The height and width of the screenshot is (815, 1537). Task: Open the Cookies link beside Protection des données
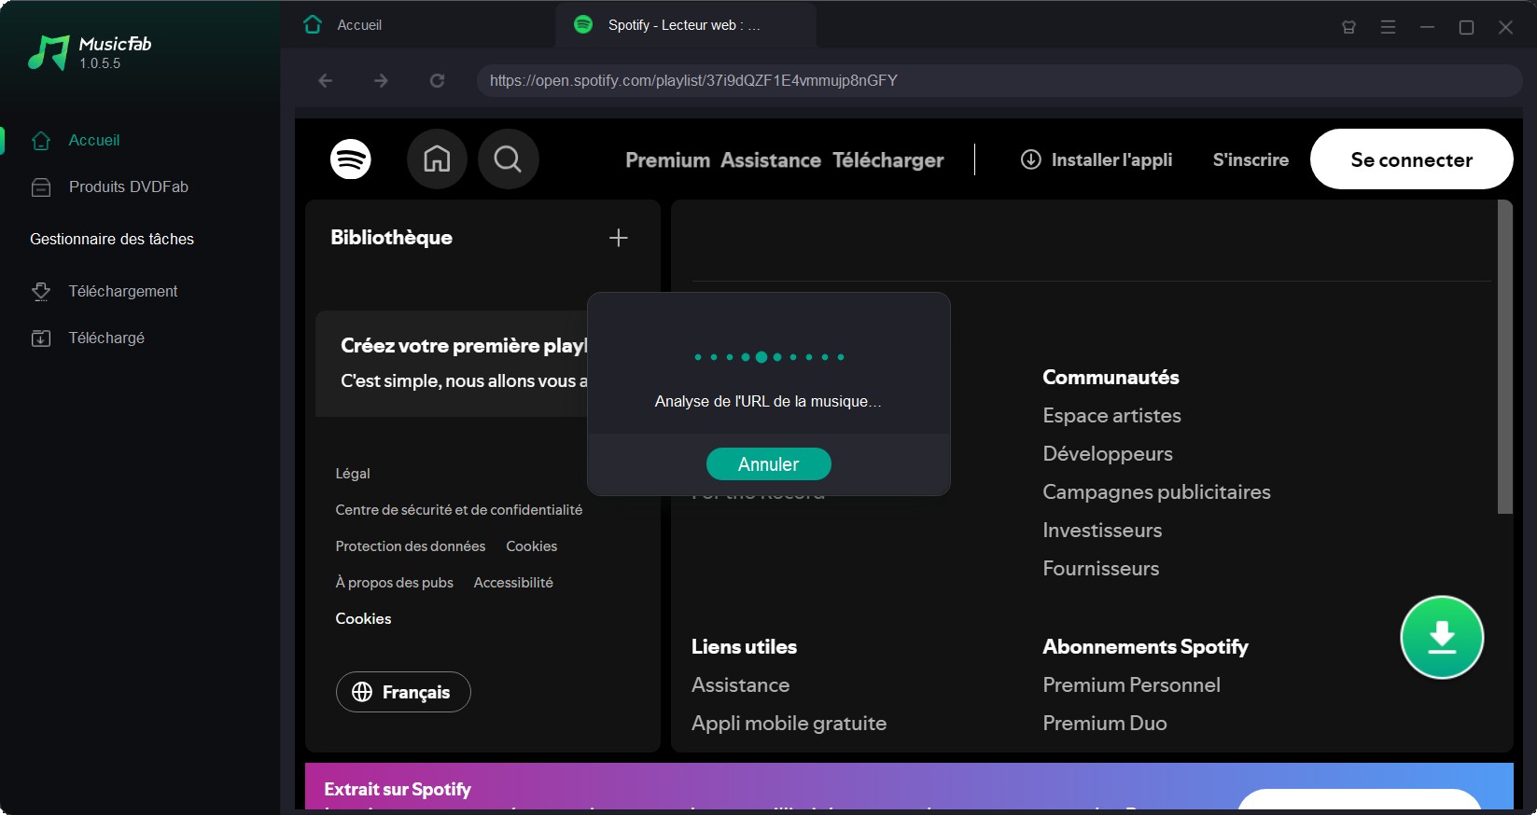click(531, 546)
